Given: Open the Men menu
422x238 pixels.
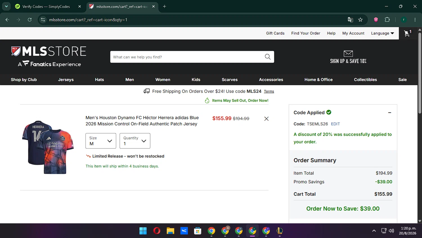Looking at the screenshot, I should pyautogui.click(x=130, y=80).
